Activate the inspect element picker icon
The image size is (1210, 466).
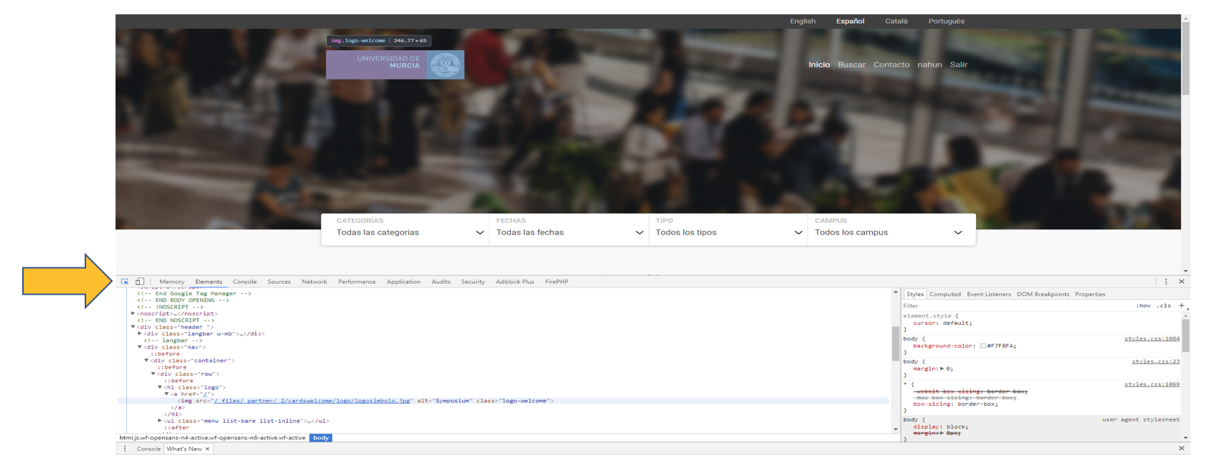(x=125, y=282)
